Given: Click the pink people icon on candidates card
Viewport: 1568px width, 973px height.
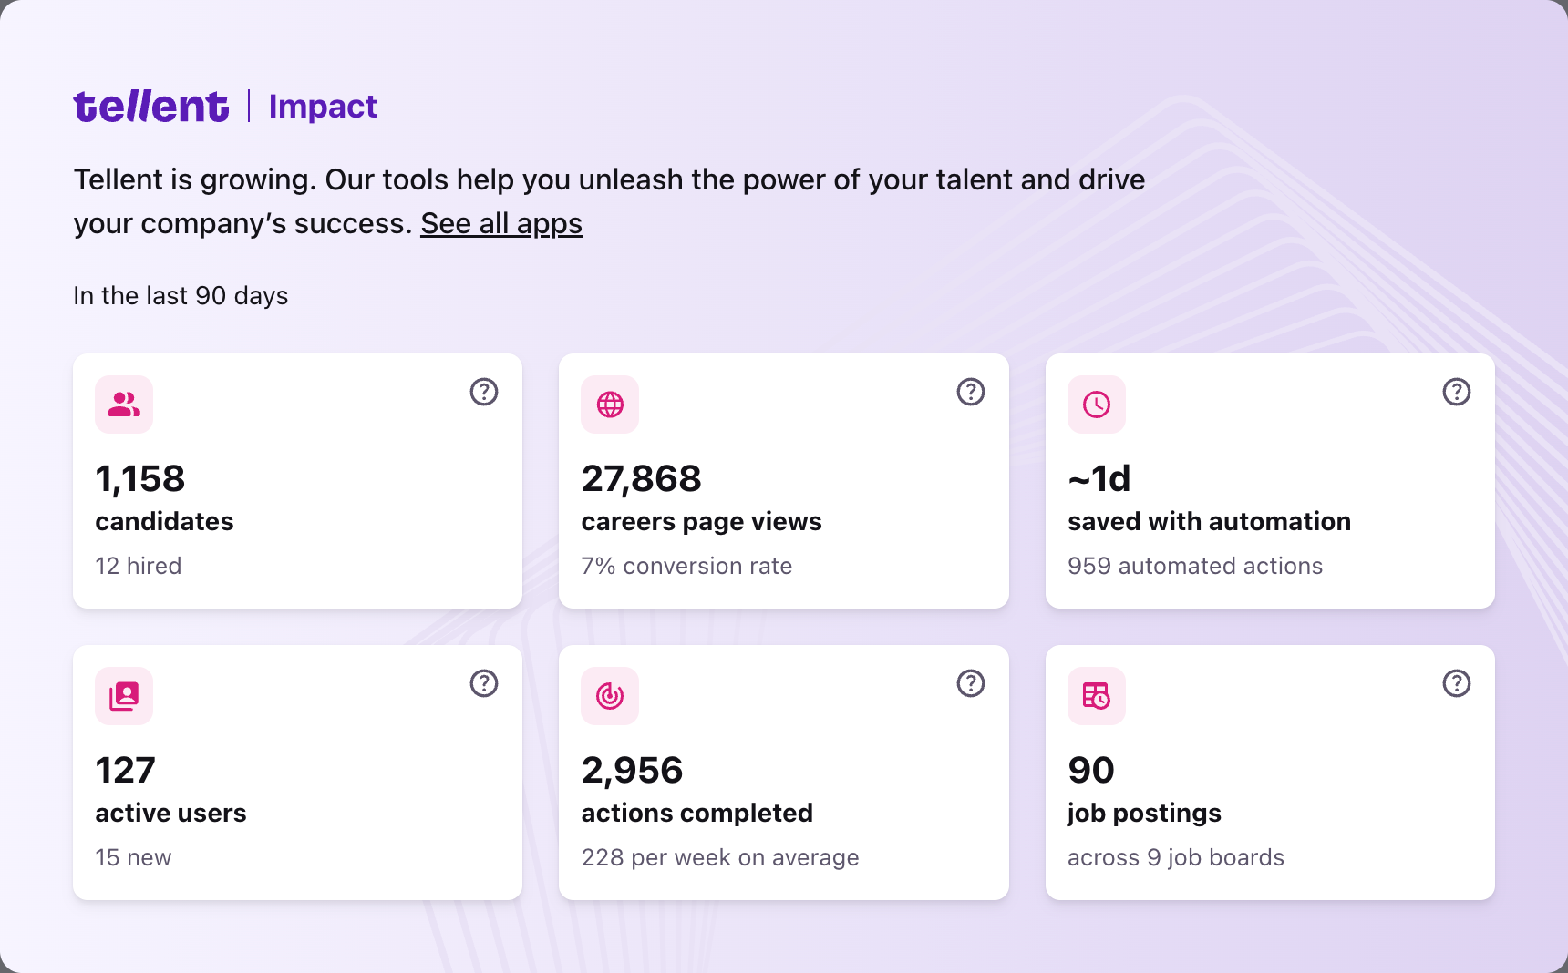Looking at the screenshot, I should click(124, 405).
